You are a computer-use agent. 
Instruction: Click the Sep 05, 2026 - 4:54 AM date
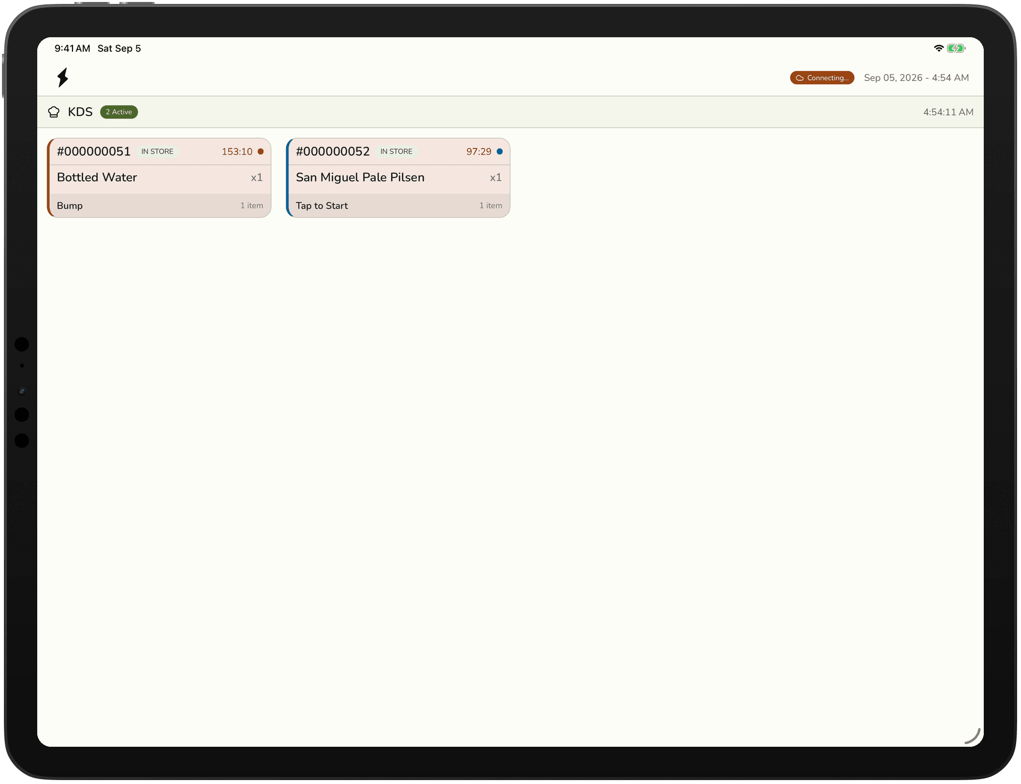pos(916,78)
